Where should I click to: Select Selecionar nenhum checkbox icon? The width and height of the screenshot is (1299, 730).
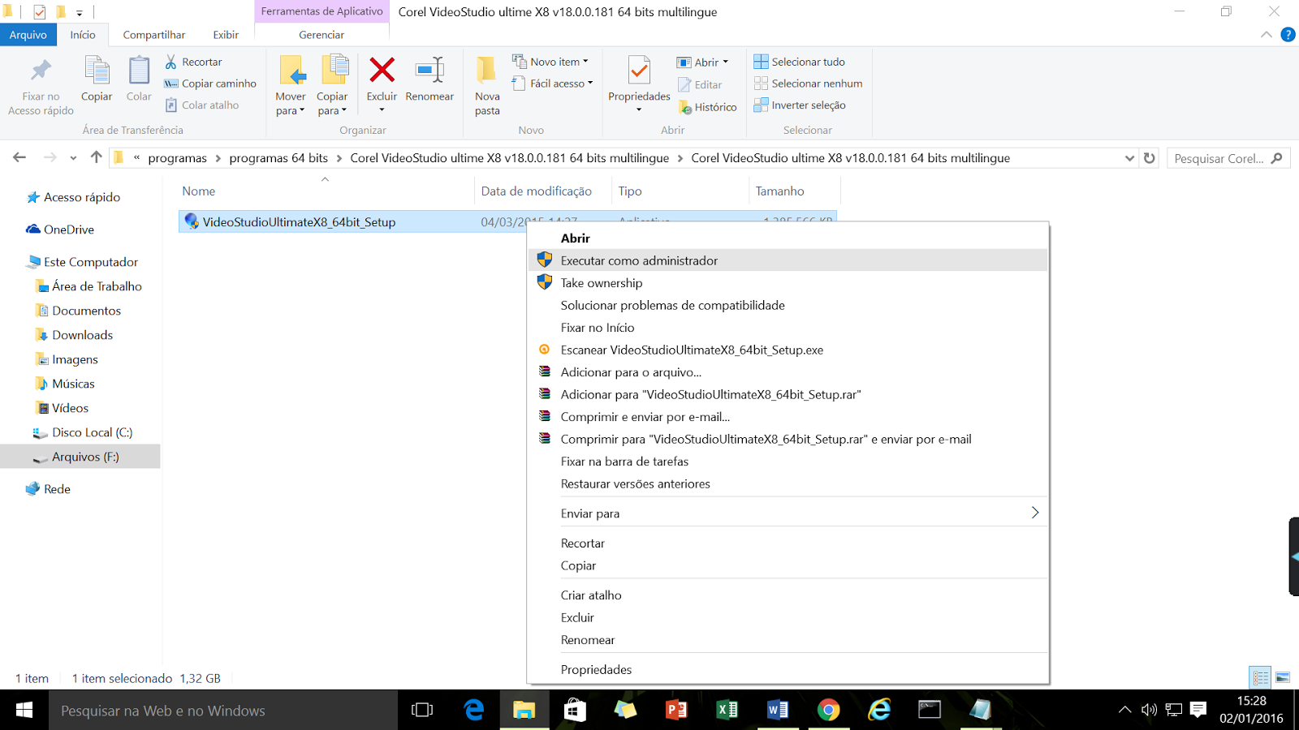(762, 83)
